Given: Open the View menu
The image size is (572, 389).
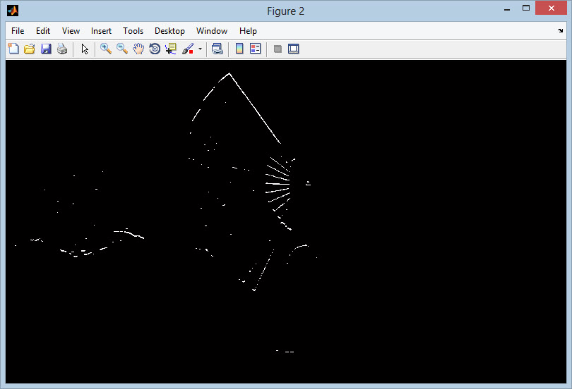Looking at the screenshot, I should [71, 31].
